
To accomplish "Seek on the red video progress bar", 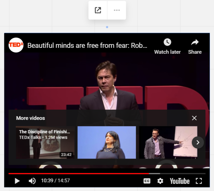I will 78,173.
